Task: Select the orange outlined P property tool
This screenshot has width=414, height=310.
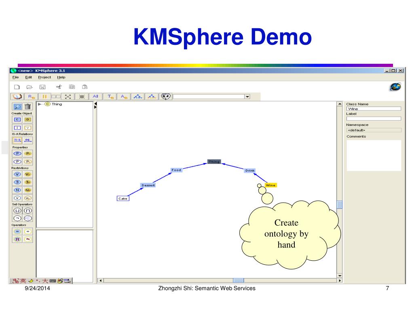Action: click(28, 161)
